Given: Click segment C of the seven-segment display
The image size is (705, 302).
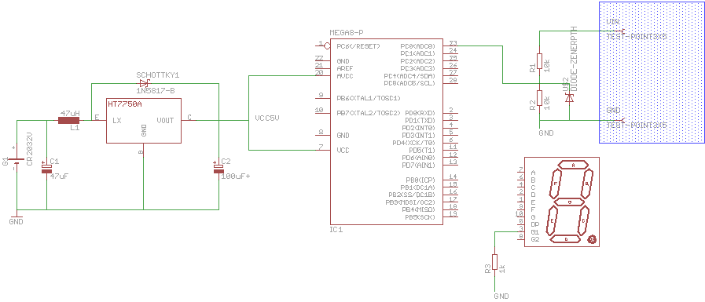Looking at the screenshot, I should click(x=583, y=220).
